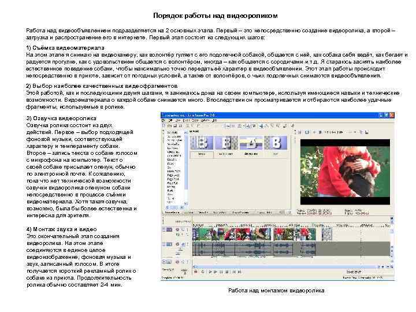
Task: Stop playback with the Stop button
Action: click(227, 272)
